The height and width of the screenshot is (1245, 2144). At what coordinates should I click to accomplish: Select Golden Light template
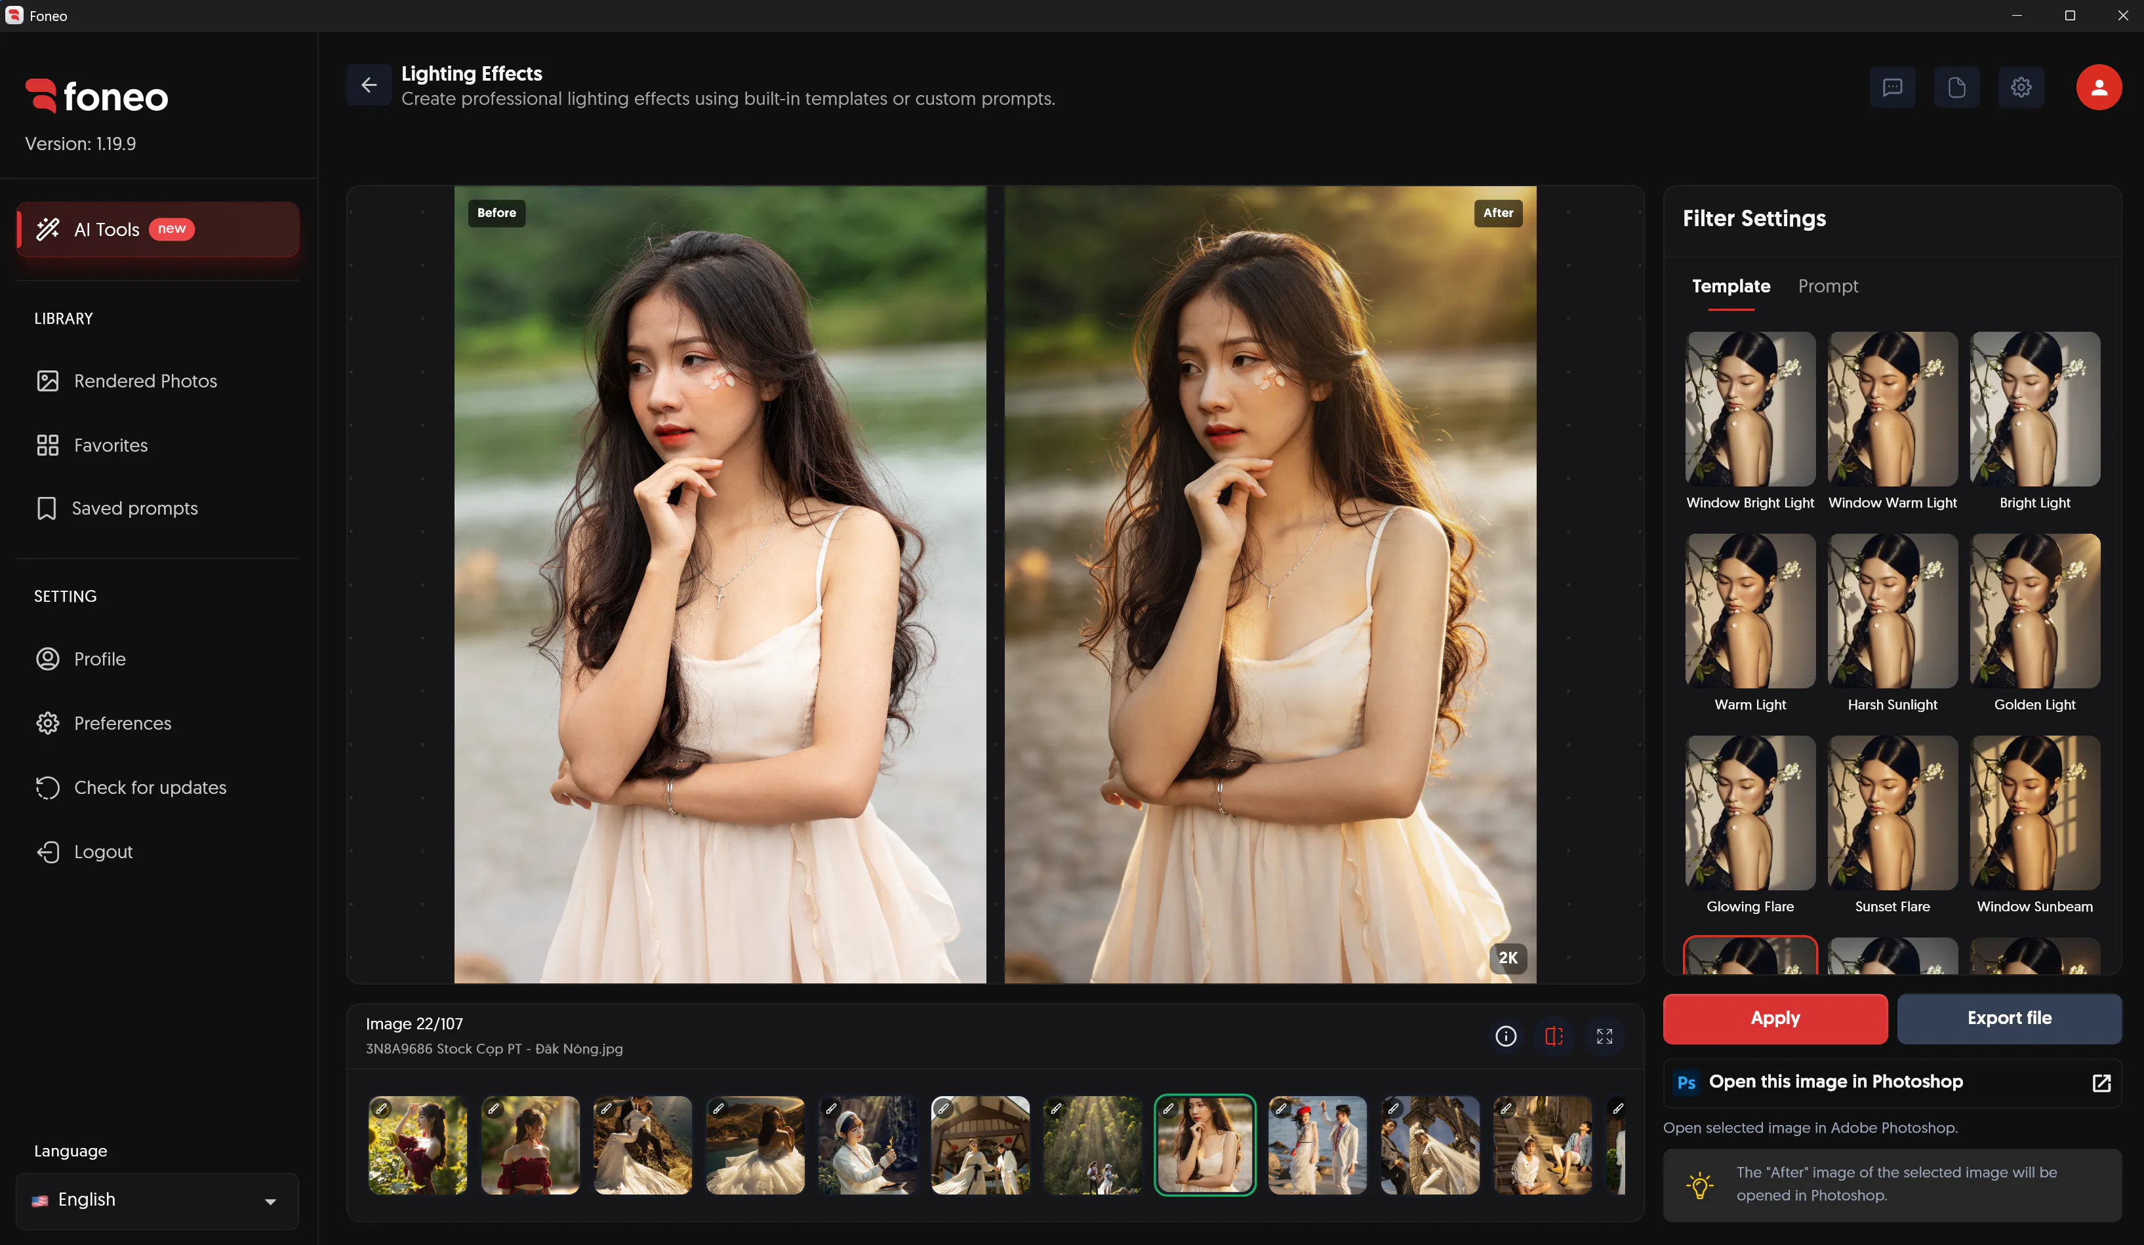2034,610
